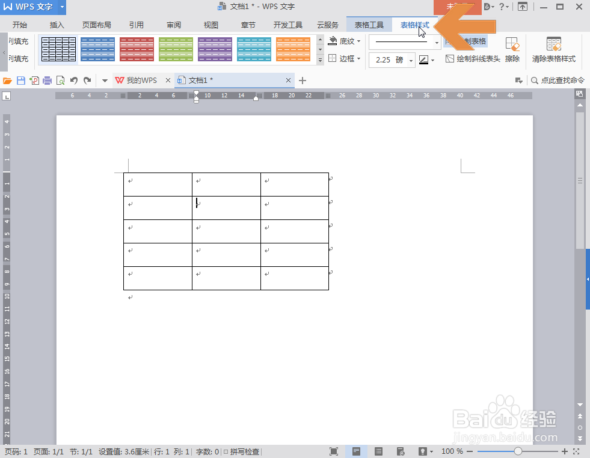
Task: Apply the green banded table style
Action: (176, 49)
